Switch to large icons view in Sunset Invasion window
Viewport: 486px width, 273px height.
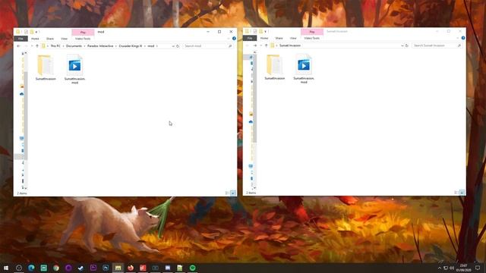[x=462, y=193]
